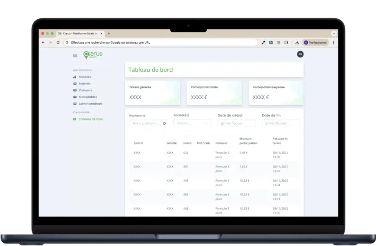Viewport: 377px width, 246px height.
Task: Expand the tab search chevron
Action: point(334,34)
